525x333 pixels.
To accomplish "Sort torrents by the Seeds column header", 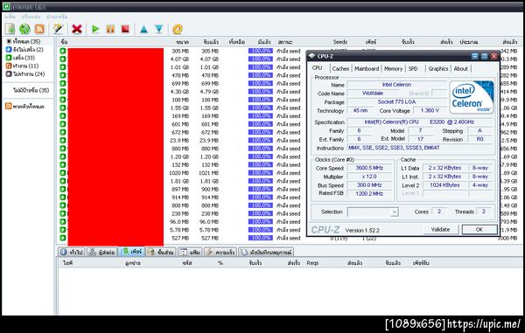I will point(339,42).
